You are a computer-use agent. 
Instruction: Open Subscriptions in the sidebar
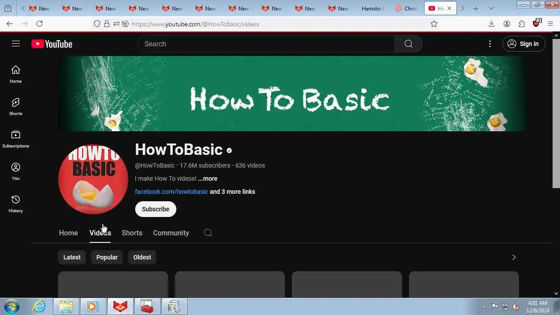16,139
